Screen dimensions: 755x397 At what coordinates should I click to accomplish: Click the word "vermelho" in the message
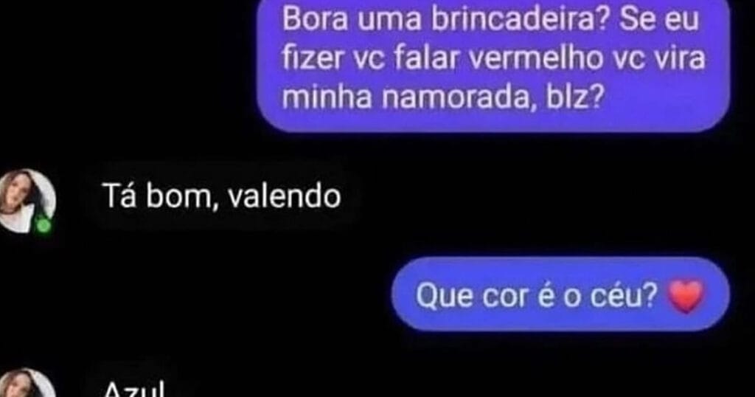pyautogui.click(x=535, y=59)
